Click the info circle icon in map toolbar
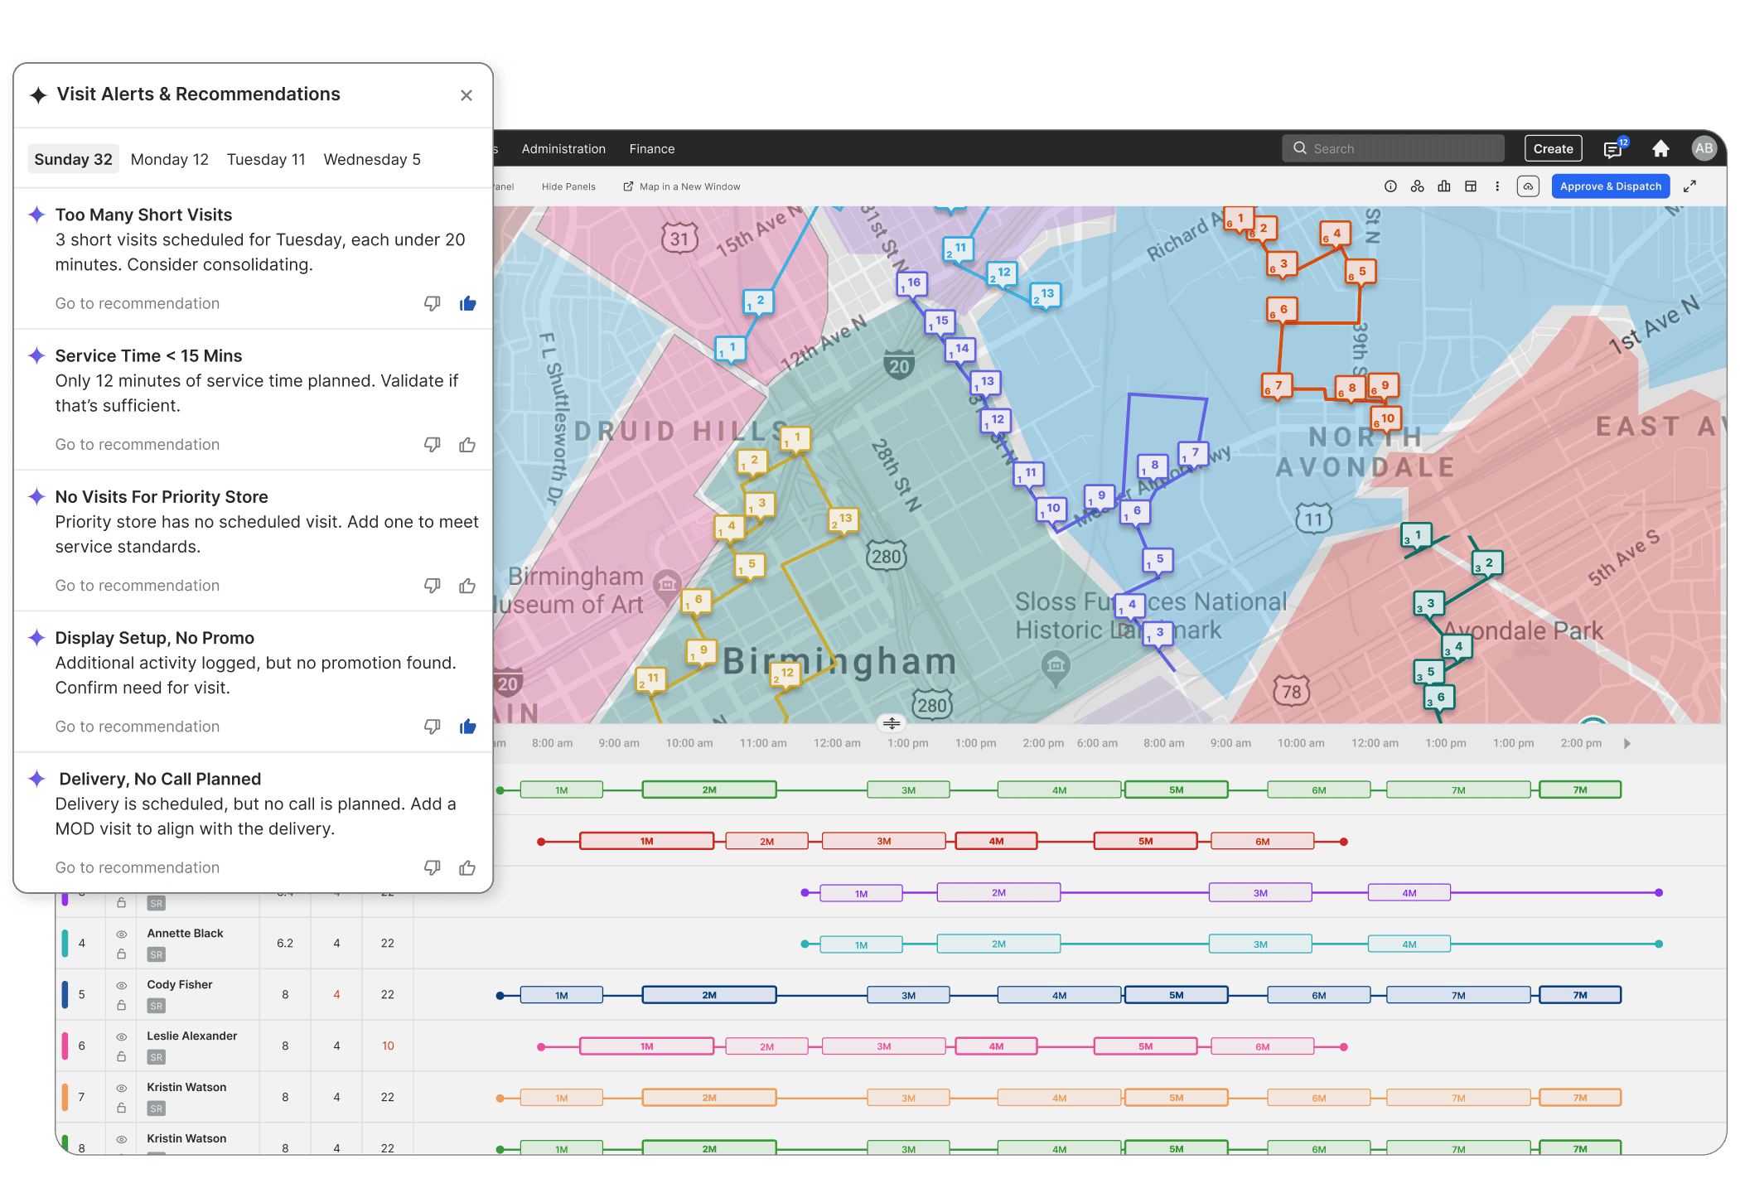1740x1188 pixels. (1391, 186)
